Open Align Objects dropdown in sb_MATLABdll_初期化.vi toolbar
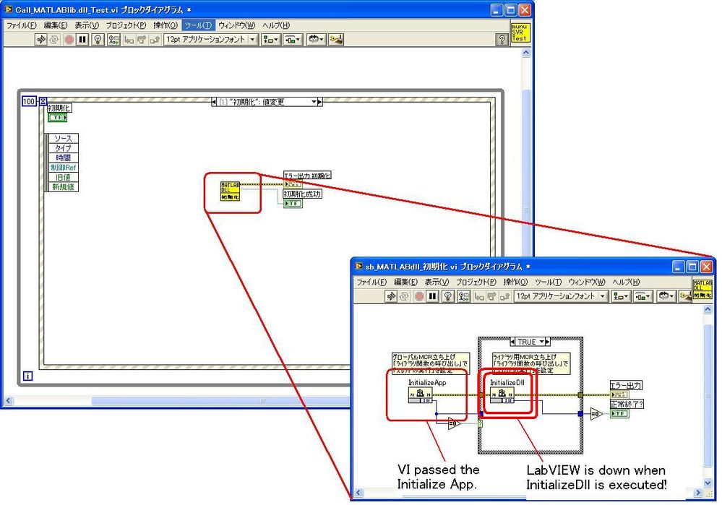Viewport: 722px width, 505px height. [x=620, y=297]
